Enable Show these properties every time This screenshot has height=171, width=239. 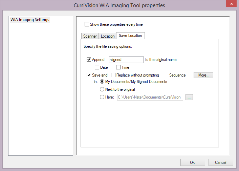click(87, 24)
